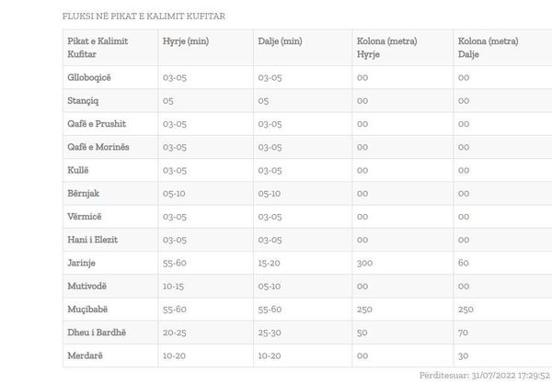The height and width of the screenshot is (383, 552).
Task: Select the Qafë e Morinës cell
Action: pos(98,147)
